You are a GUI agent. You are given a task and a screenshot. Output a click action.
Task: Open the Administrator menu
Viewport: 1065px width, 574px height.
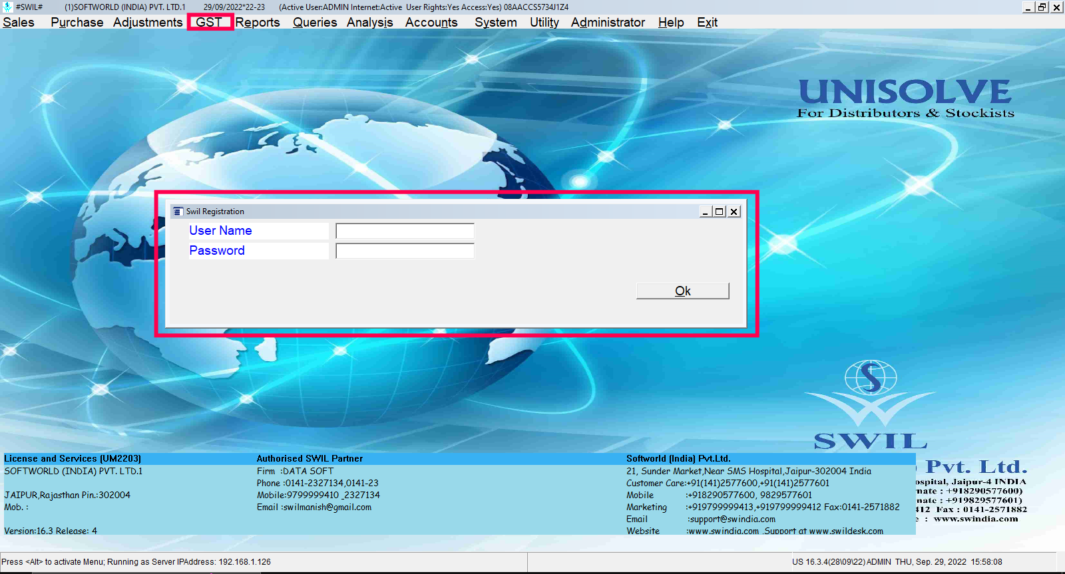pyautogui.click(x=608, y=22)
